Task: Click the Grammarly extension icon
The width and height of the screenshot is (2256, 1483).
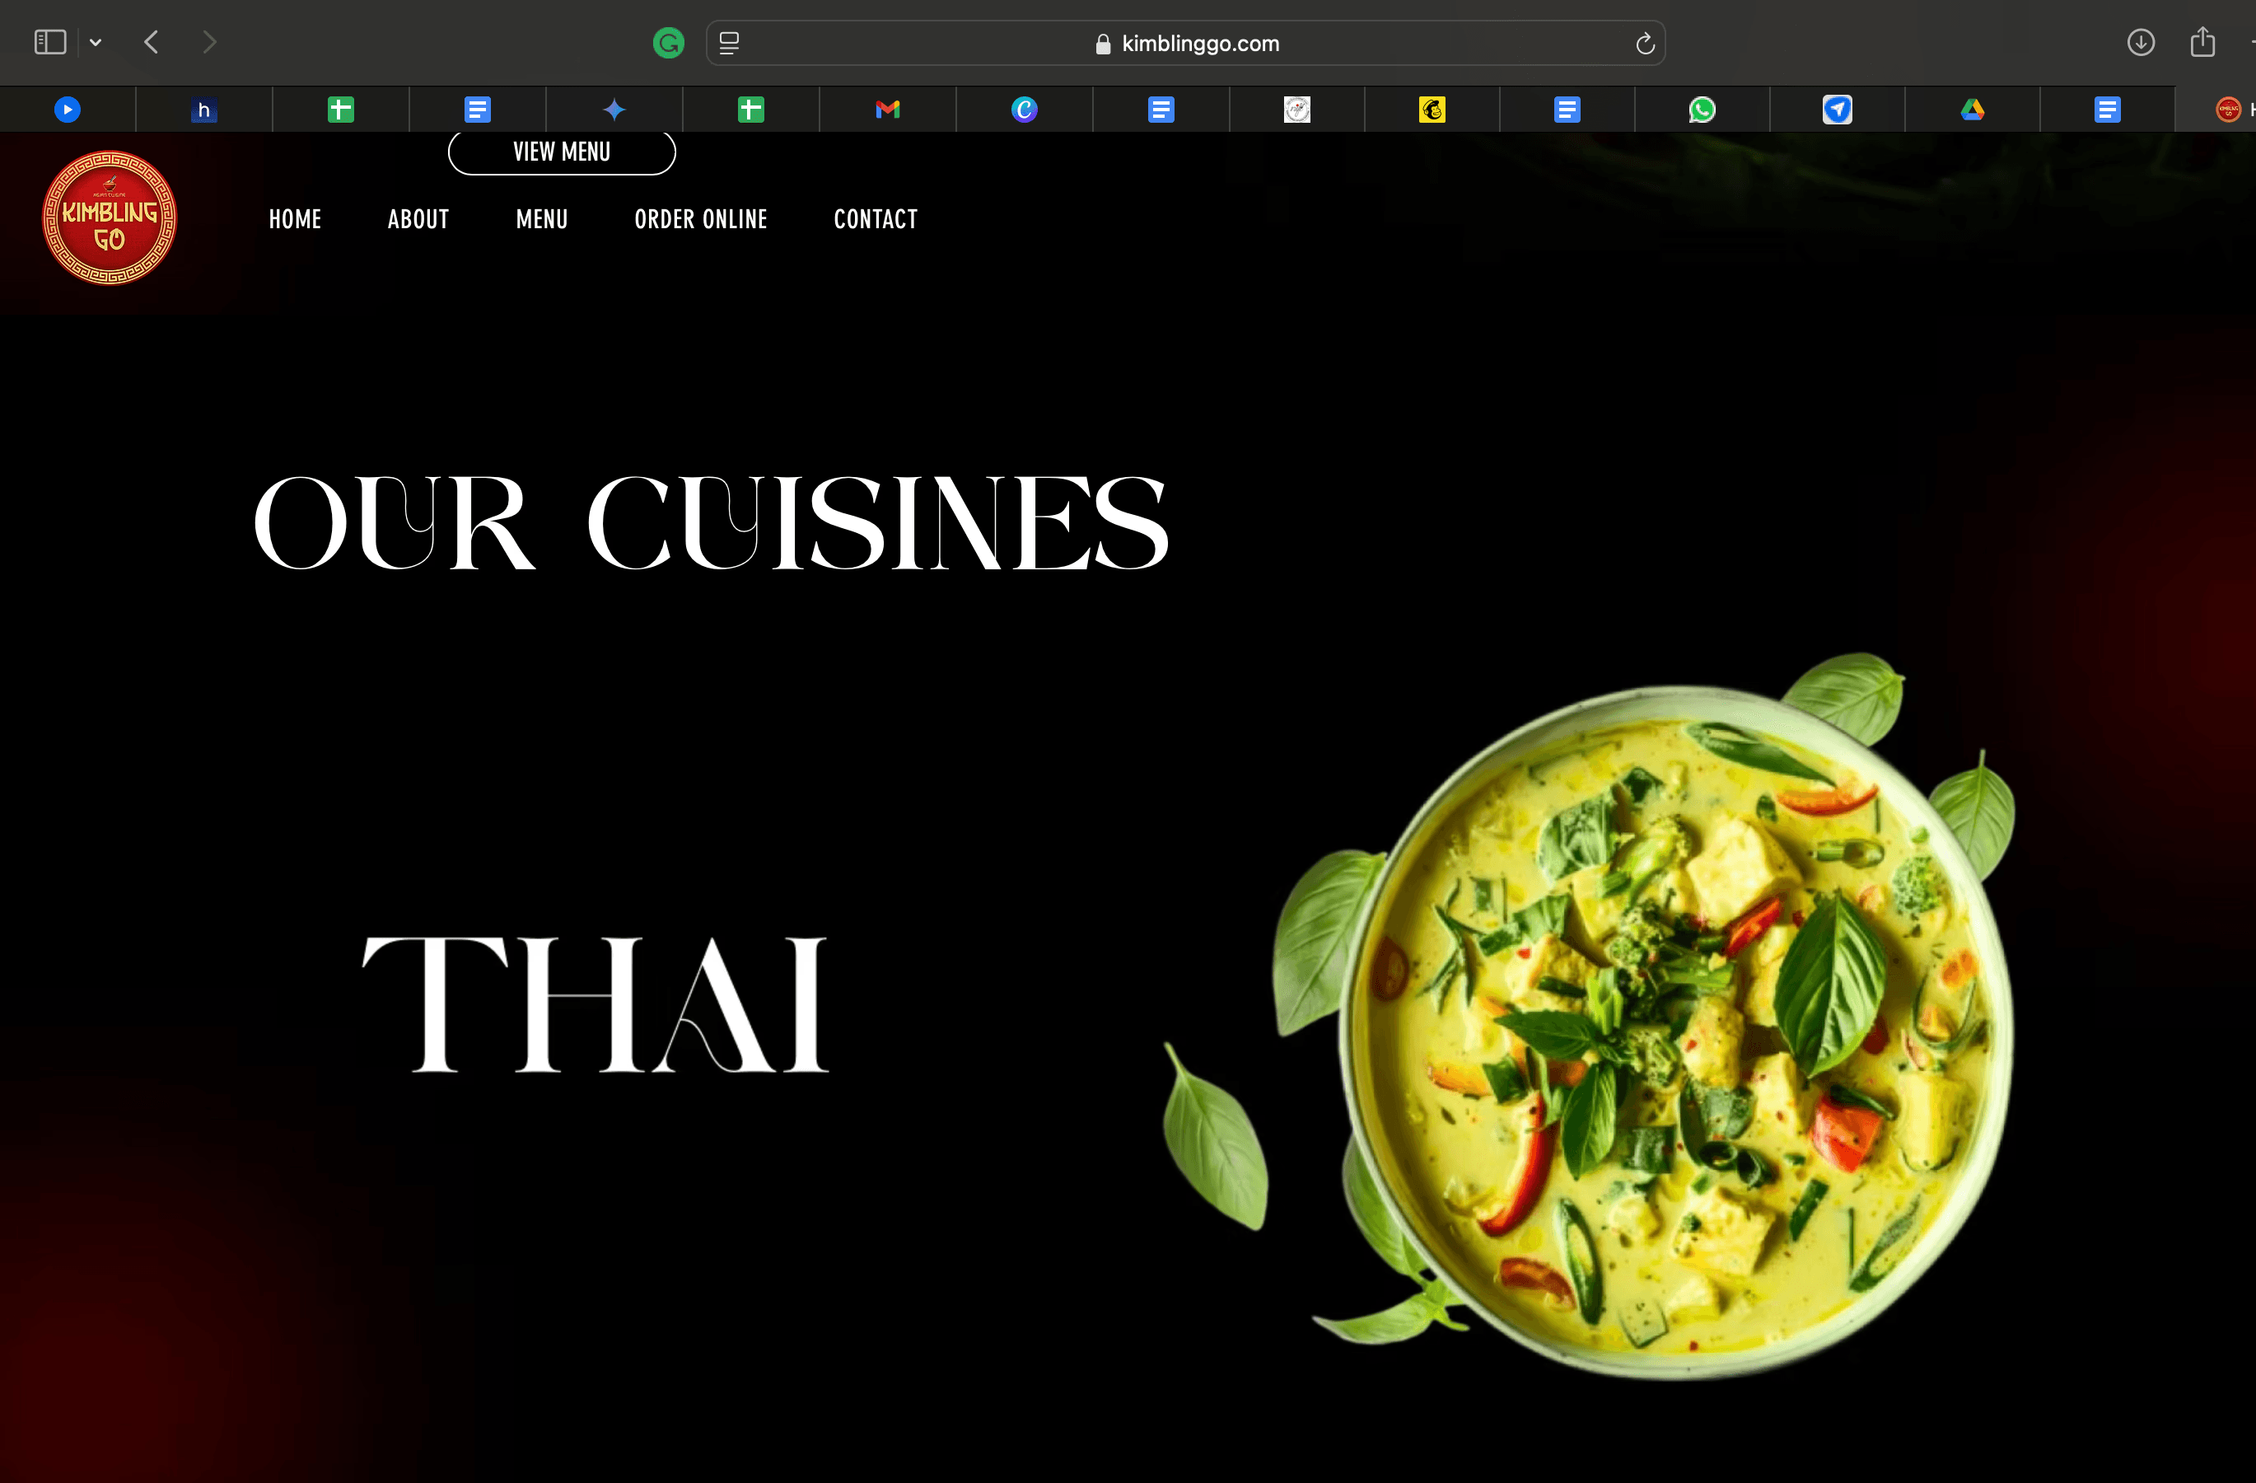Action: (668, 43)
